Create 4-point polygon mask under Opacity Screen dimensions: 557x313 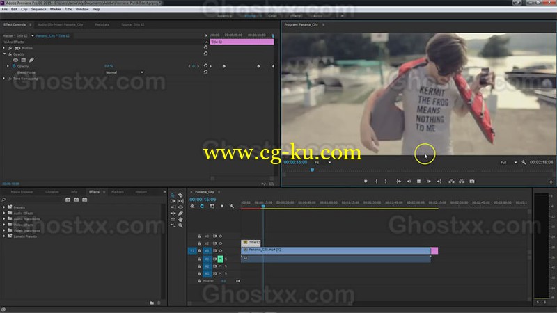(x=24, y=60)
